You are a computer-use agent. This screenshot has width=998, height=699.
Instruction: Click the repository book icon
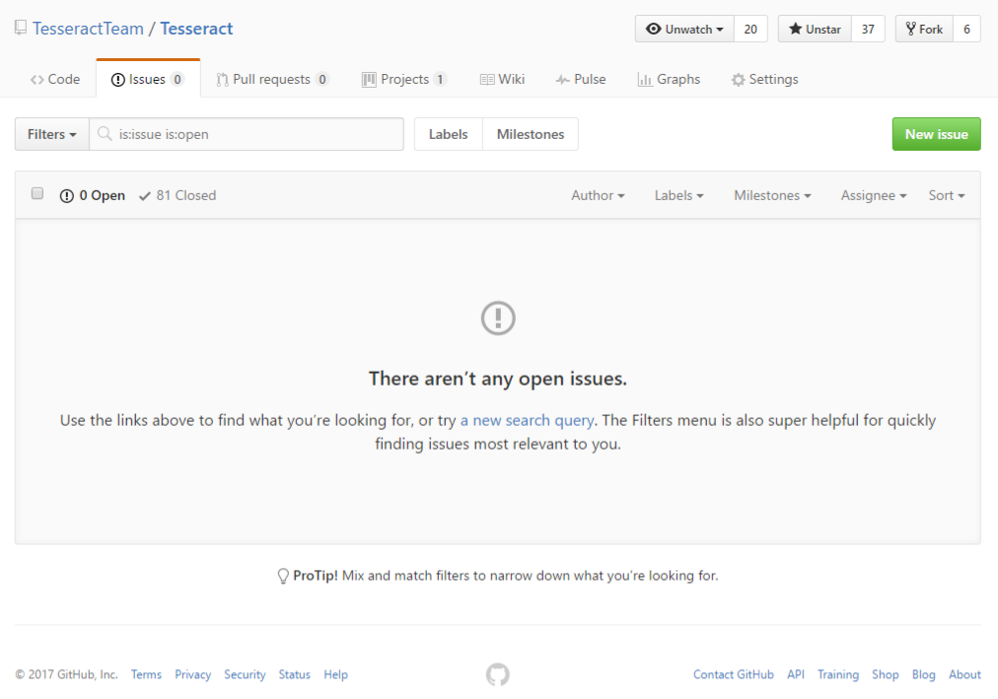tap(21, 28)
